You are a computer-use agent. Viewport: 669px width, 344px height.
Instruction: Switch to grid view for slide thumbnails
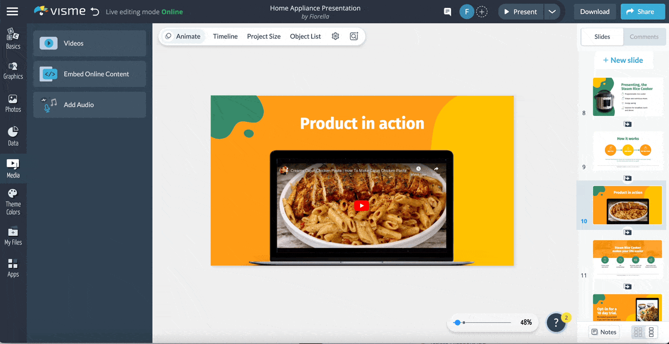point(637,332)
